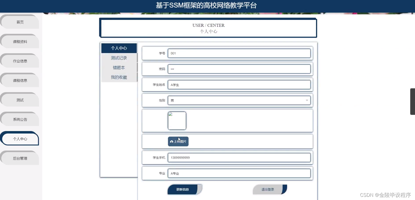Open the 后台管理 admin page
Screen dimensions: 415x200
(20, 158)
